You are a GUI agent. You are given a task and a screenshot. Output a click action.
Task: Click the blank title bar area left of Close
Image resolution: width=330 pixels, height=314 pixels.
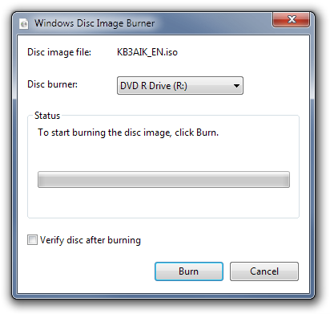coord(214,23)
